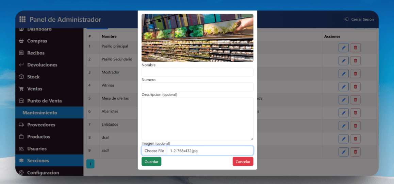Screen dimensions: 394x184
Task: Click the Proveedores truck icon
Action: [21, 125]
